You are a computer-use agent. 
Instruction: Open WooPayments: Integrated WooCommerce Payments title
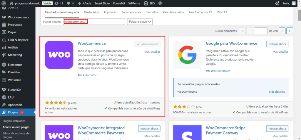click(101, 130)
